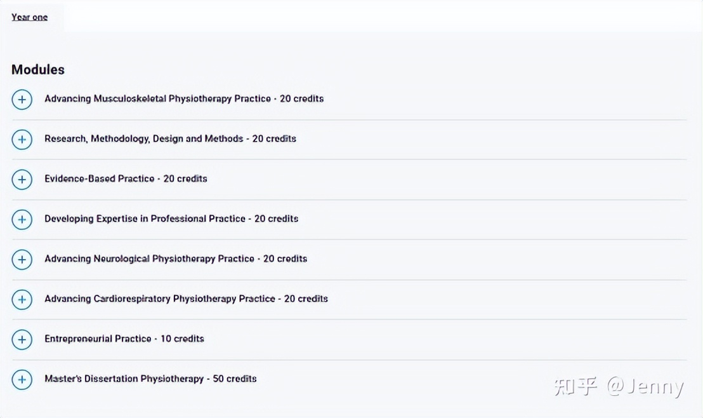703x418 pixels.
Task: Click plus icon beside Developing Expertise in Professional Practice
Action: click(x=22, y=219)
